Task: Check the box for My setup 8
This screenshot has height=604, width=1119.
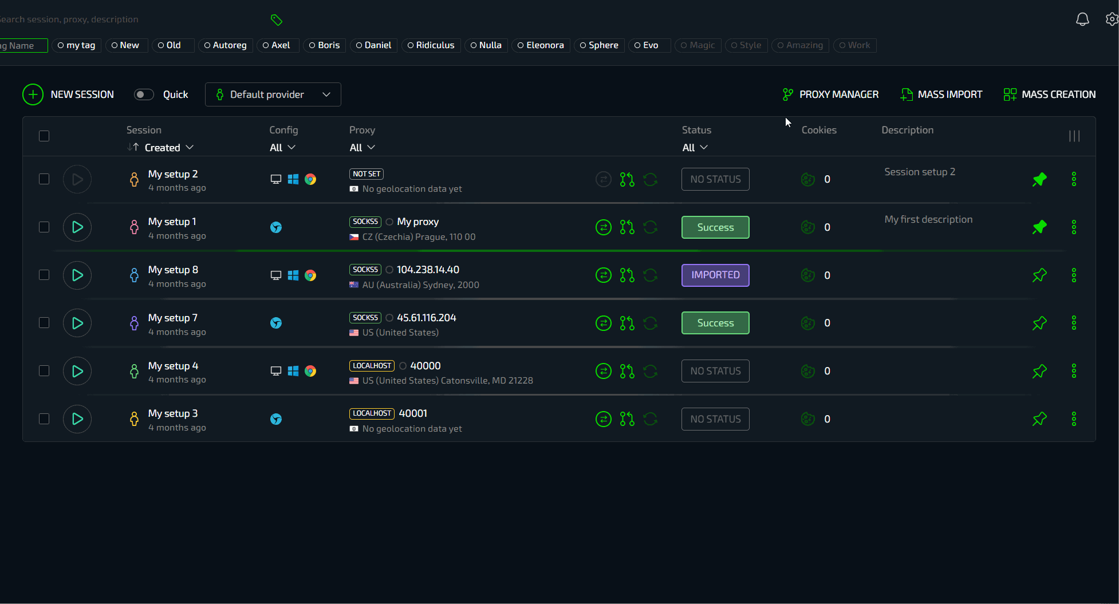Action: (x=44, y=275)
